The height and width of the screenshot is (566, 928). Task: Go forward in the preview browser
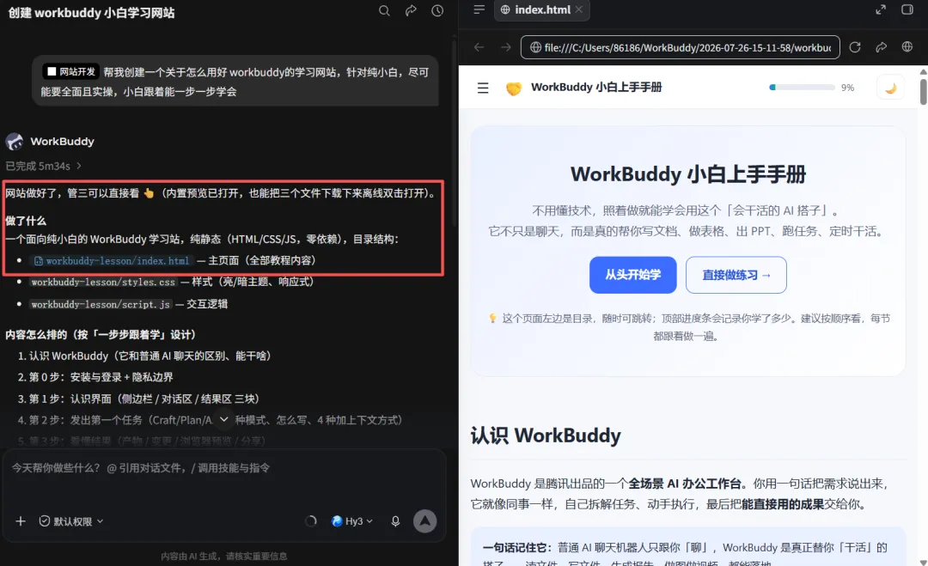[506, 47]
